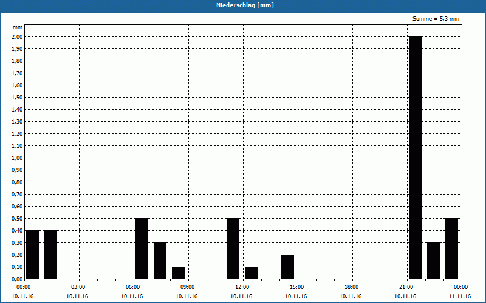The height and width of the screenshot is (303, 486).
Task: Click the Niederschlag [mm] chart title
Action: 245,5
